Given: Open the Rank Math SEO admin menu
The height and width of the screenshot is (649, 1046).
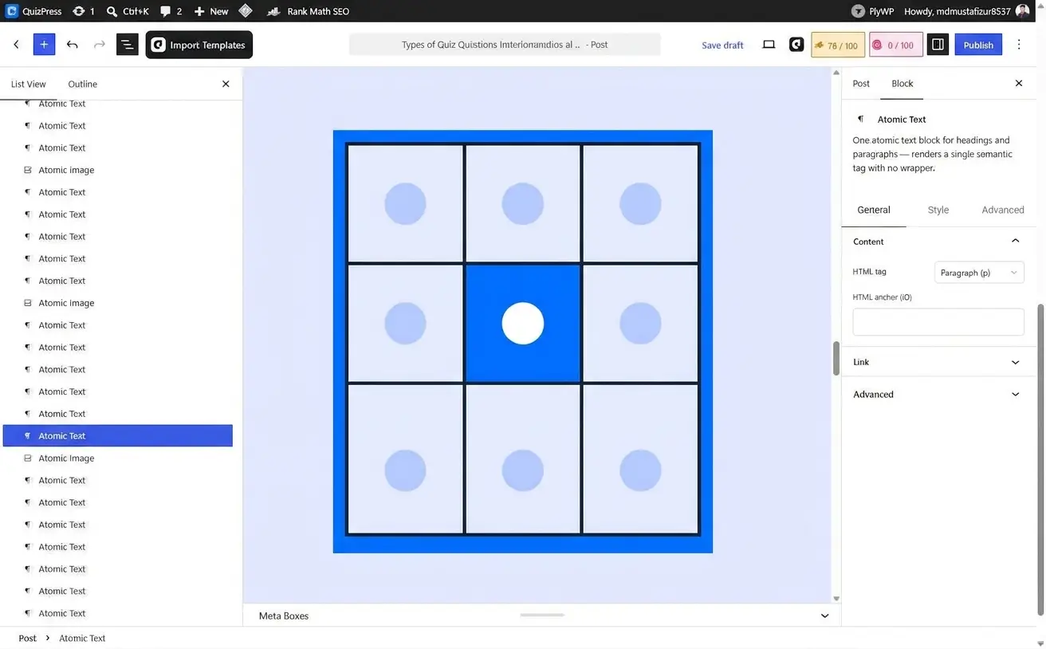Looking at the screenshot, I should pos(308,11).
